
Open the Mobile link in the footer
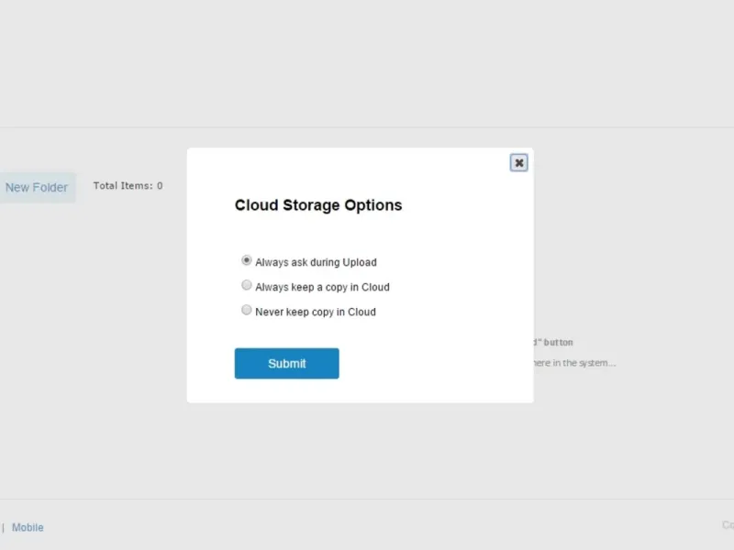click(x=28, y=528)
